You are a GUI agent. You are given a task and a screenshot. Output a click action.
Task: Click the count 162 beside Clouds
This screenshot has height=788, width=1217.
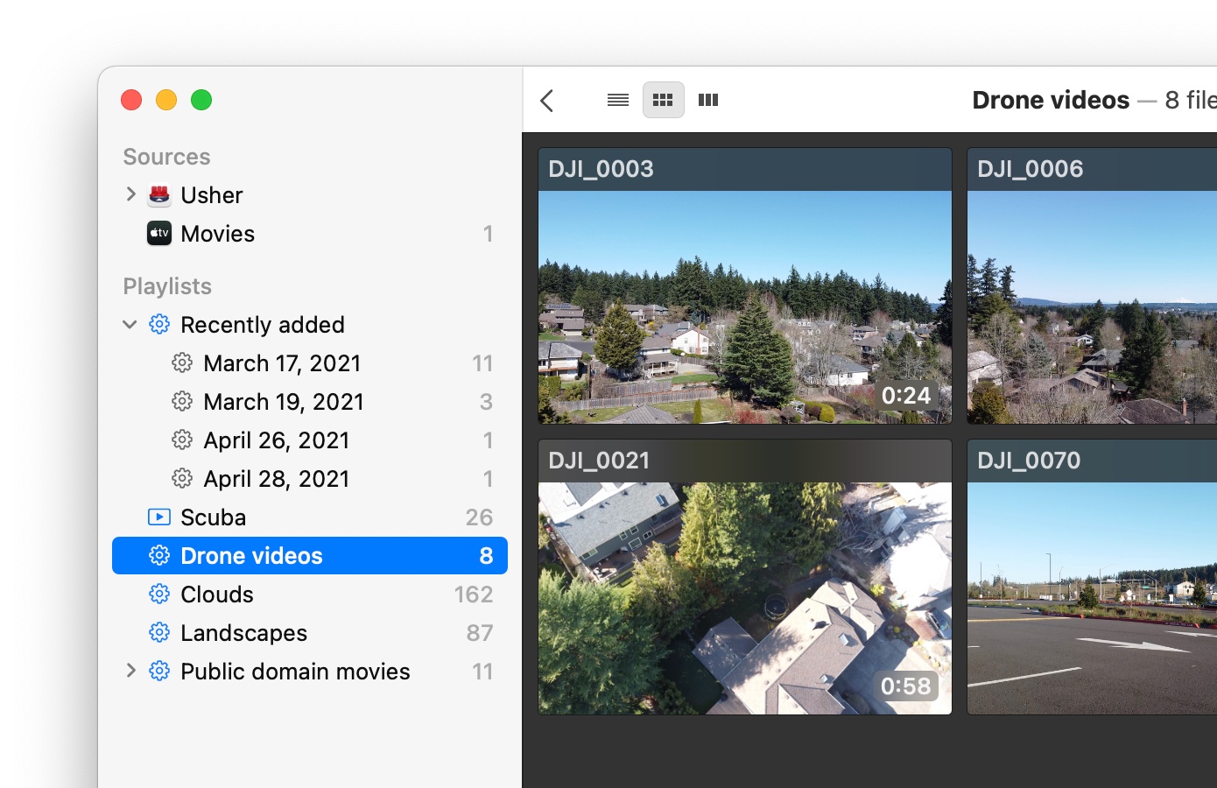tap(474, 594)
